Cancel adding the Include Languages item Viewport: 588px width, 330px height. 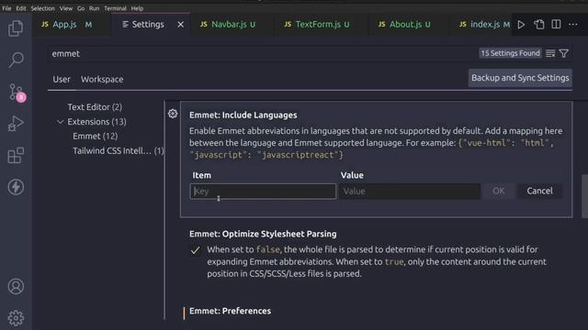(x=539, y=192)
